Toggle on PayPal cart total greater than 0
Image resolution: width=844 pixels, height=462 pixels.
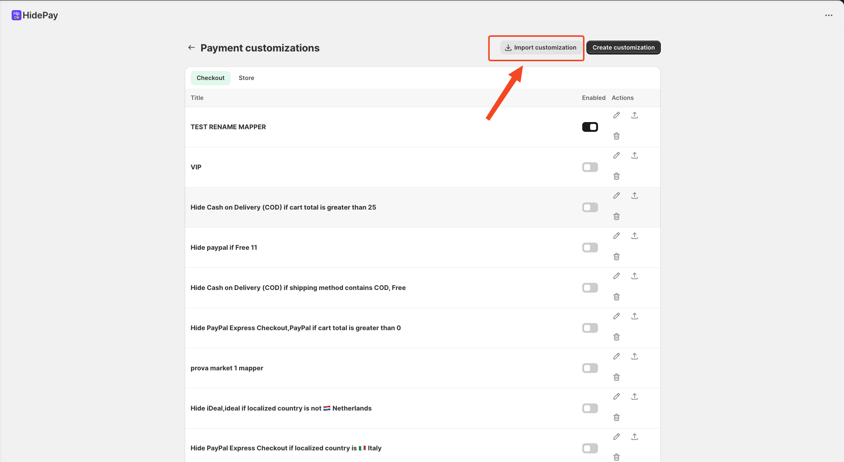click(590, 328)
